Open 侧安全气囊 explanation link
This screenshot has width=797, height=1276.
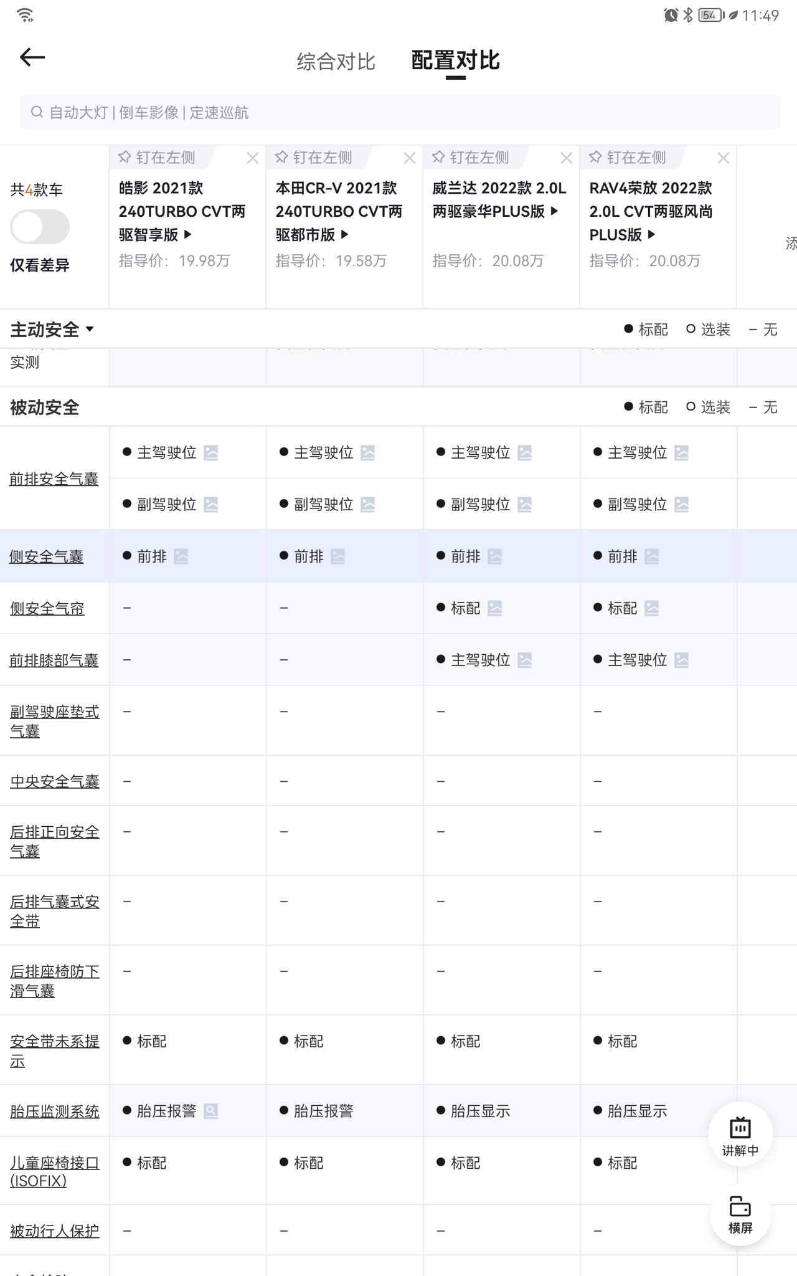47,556
